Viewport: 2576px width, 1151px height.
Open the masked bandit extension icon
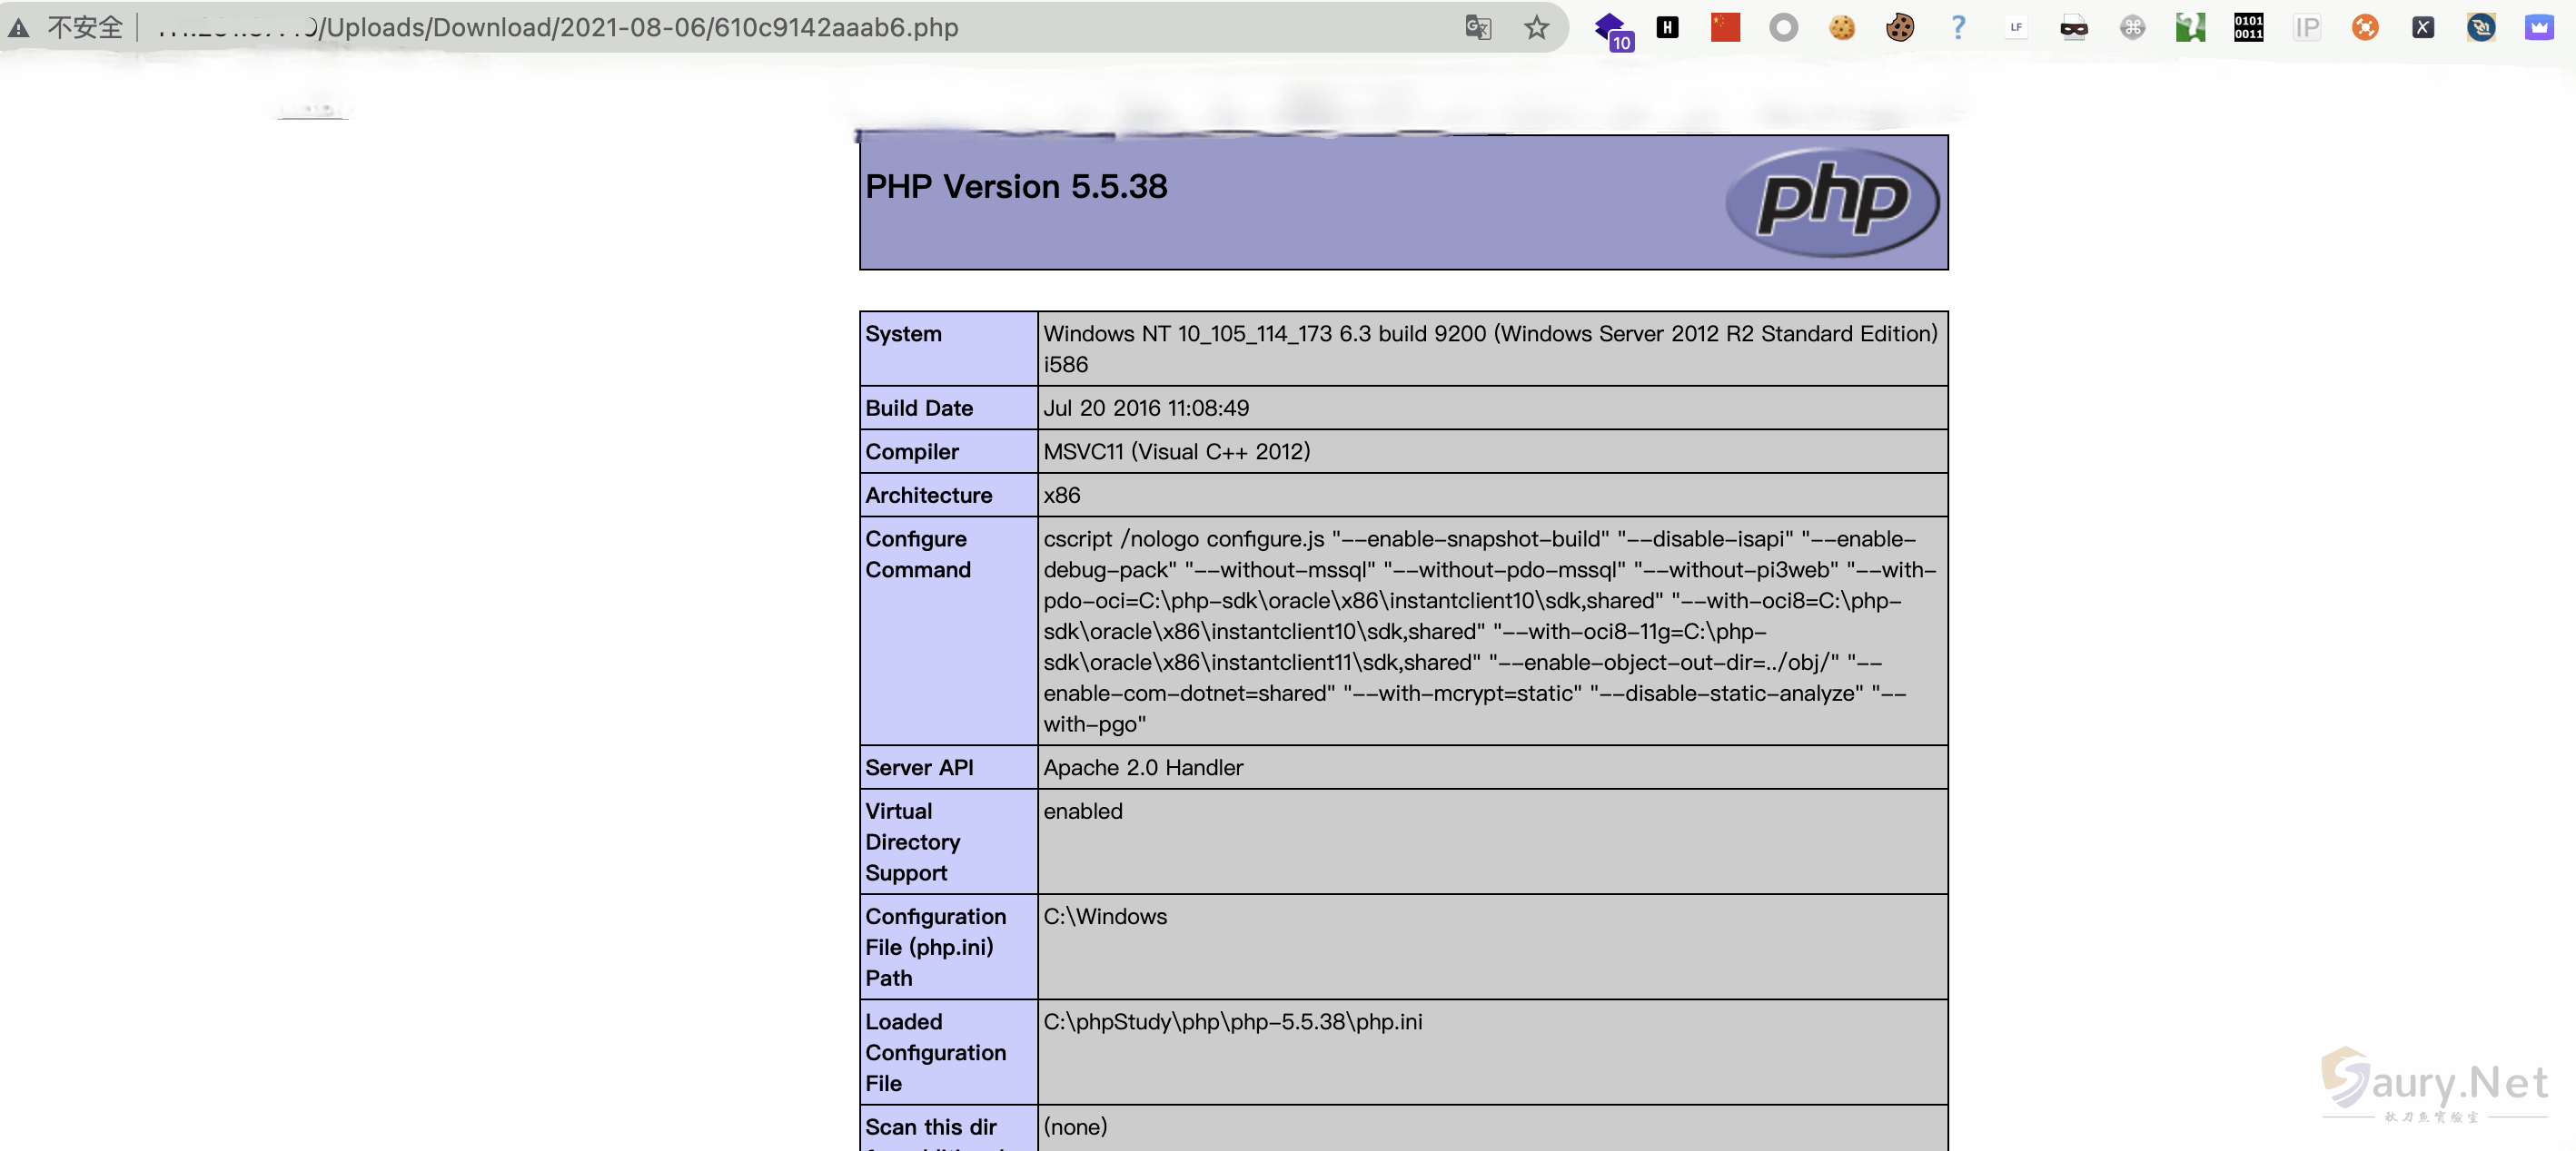pos(2074,28)
